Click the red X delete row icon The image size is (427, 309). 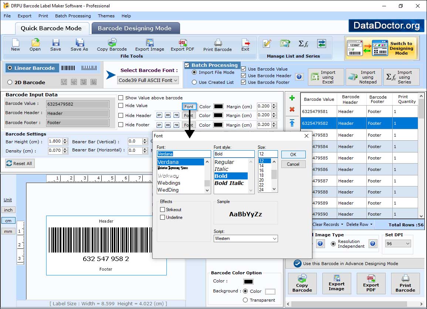292,109
